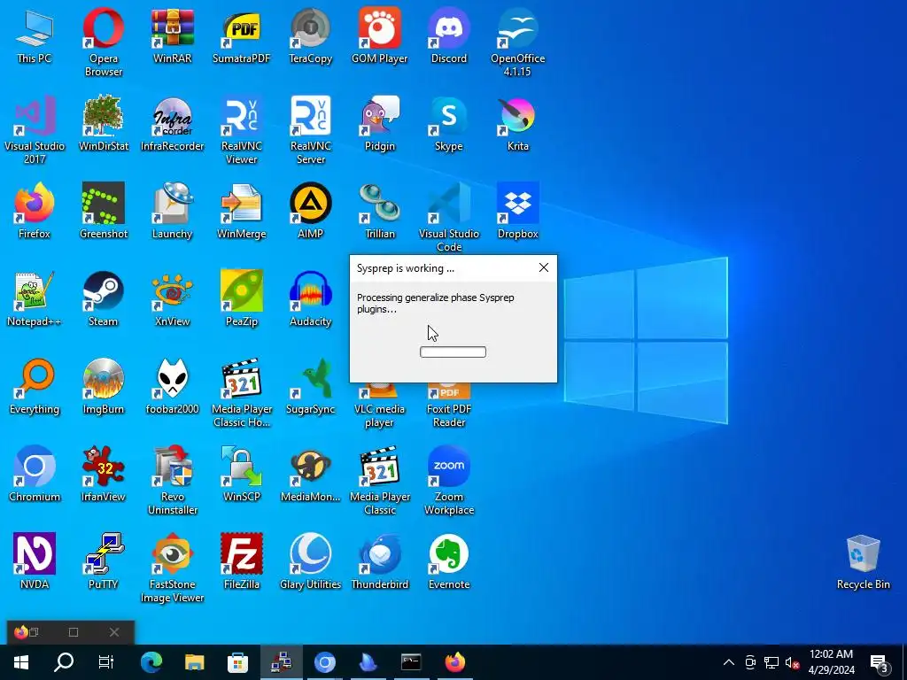Image resolution: width=907 pixels, height=680 pixels.
Task: Click the XnView desktop icon
Action: [173, 298]
